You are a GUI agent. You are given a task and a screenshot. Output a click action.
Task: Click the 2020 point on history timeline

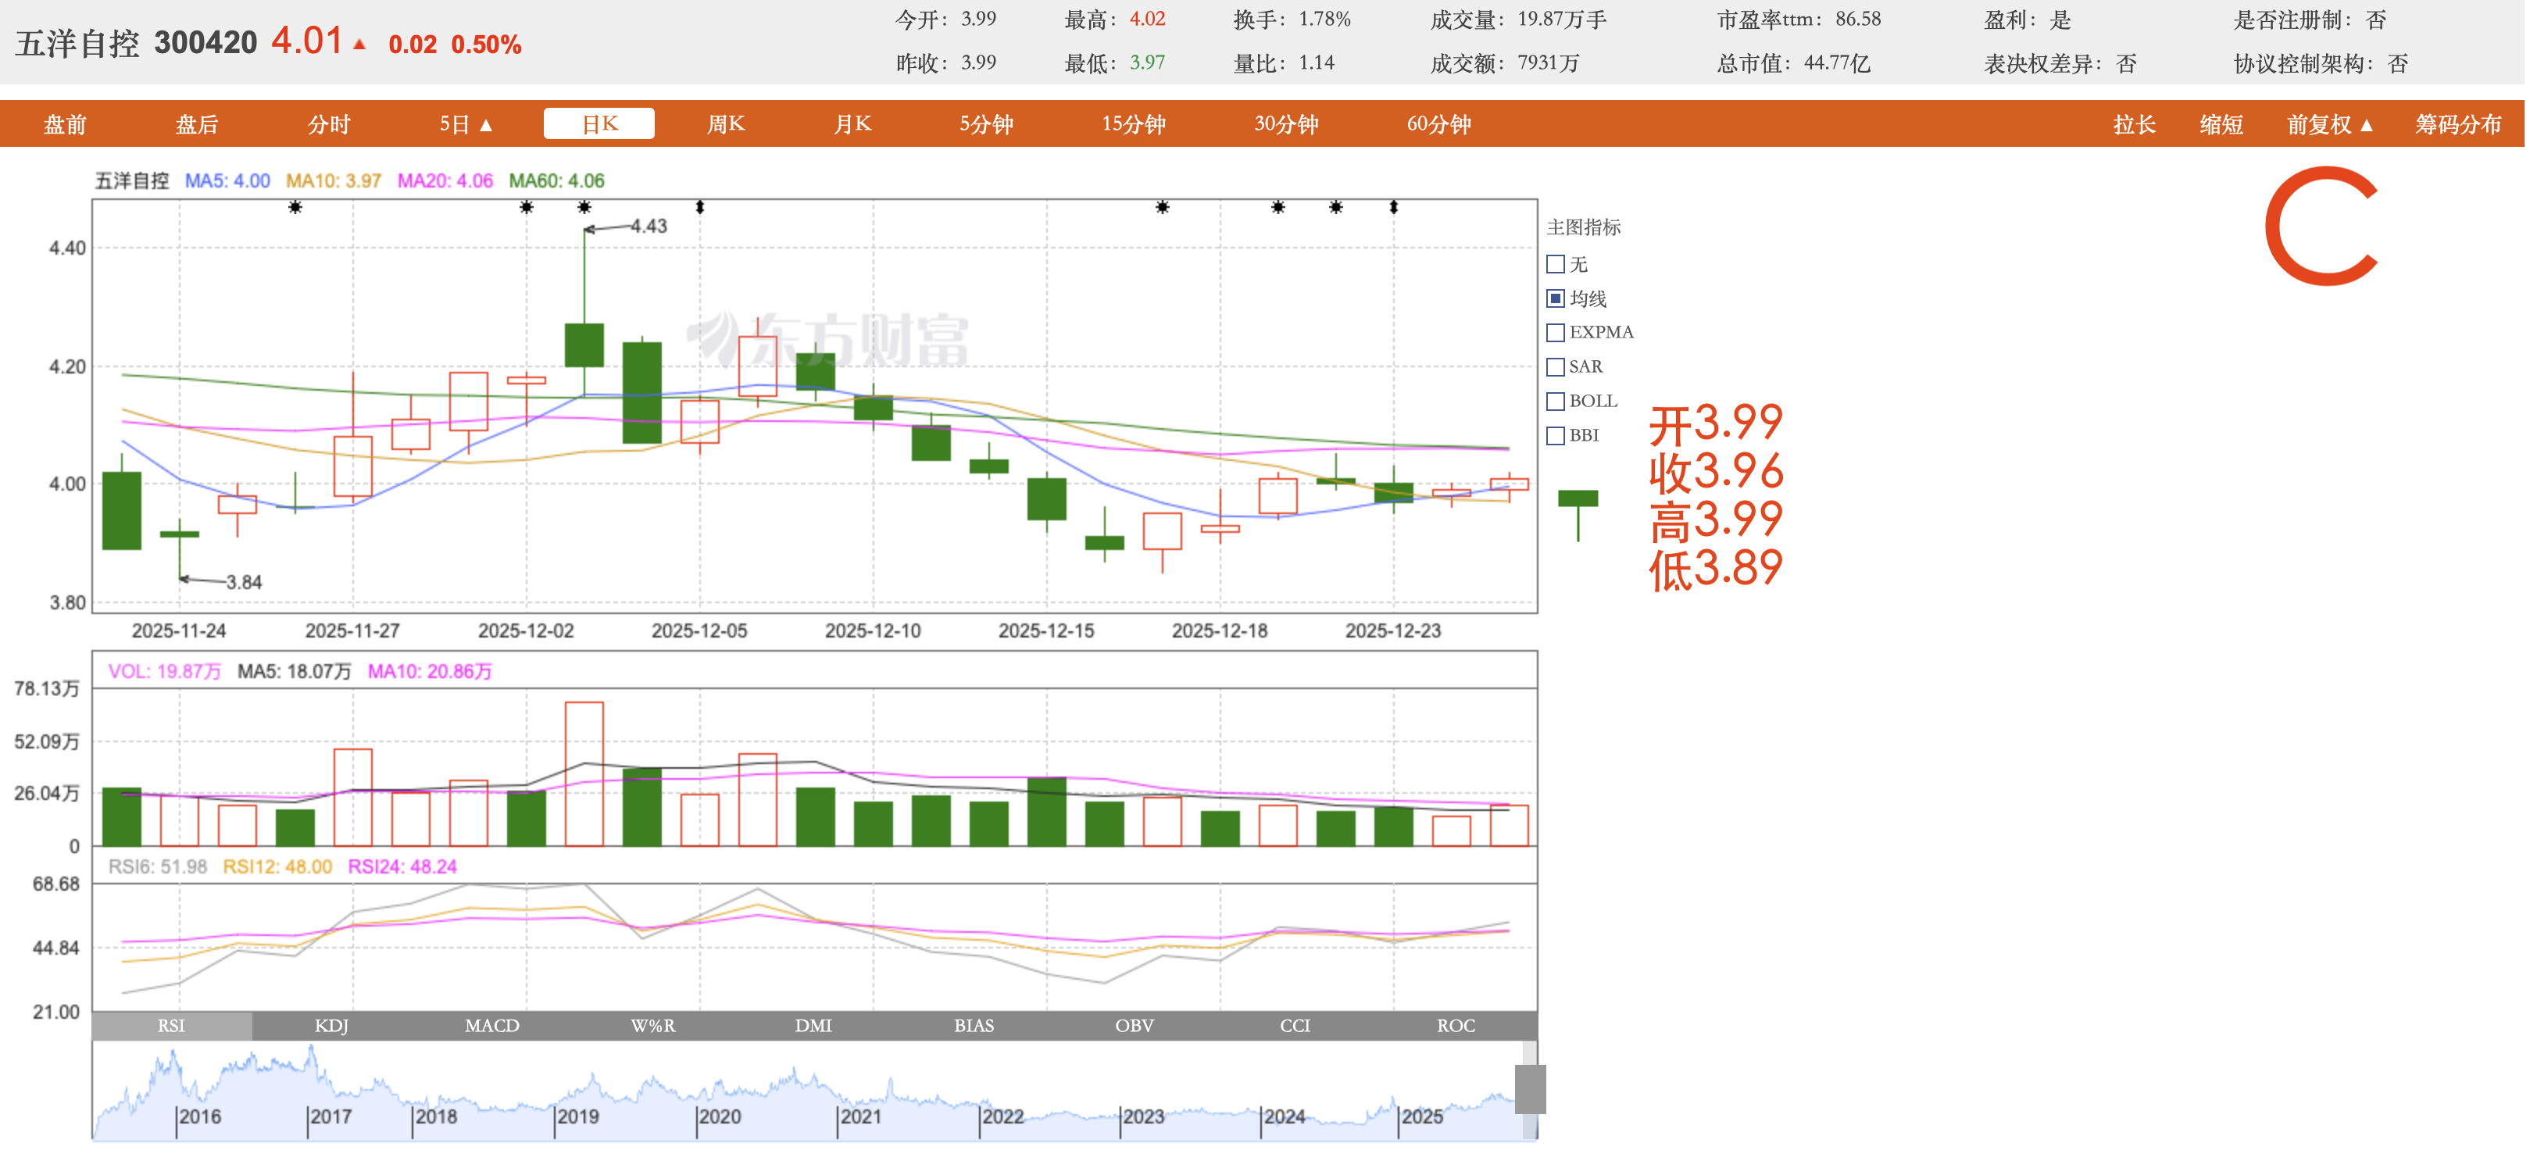[719, 1116]
